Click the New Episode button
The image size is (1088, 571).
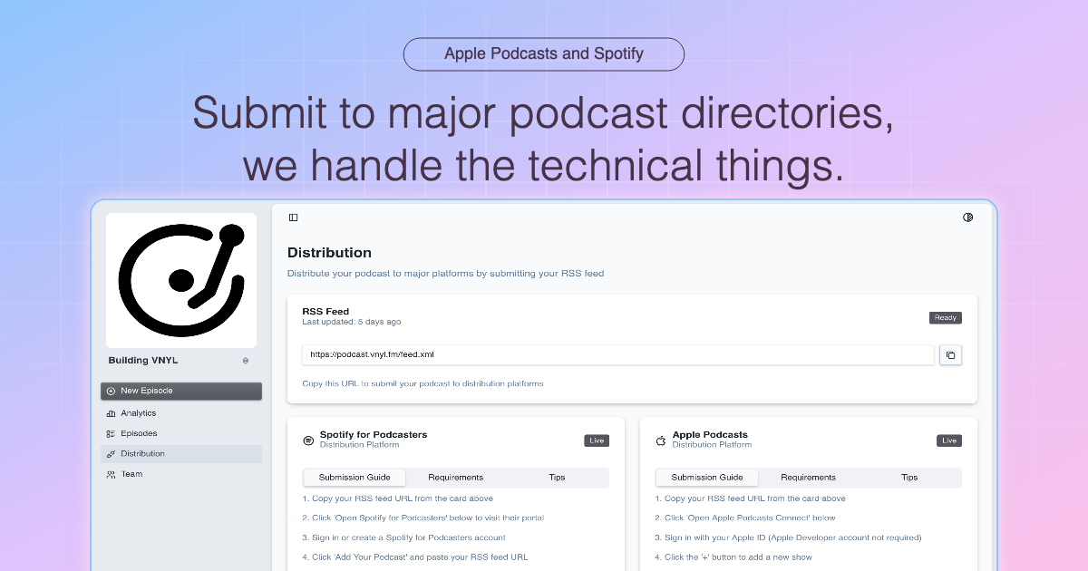(x=181, y=391)
